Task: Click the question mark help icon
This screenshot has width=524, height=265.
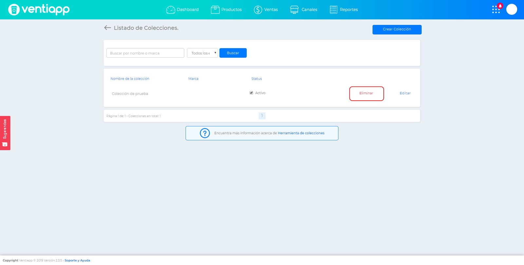Action: (205, 133)
